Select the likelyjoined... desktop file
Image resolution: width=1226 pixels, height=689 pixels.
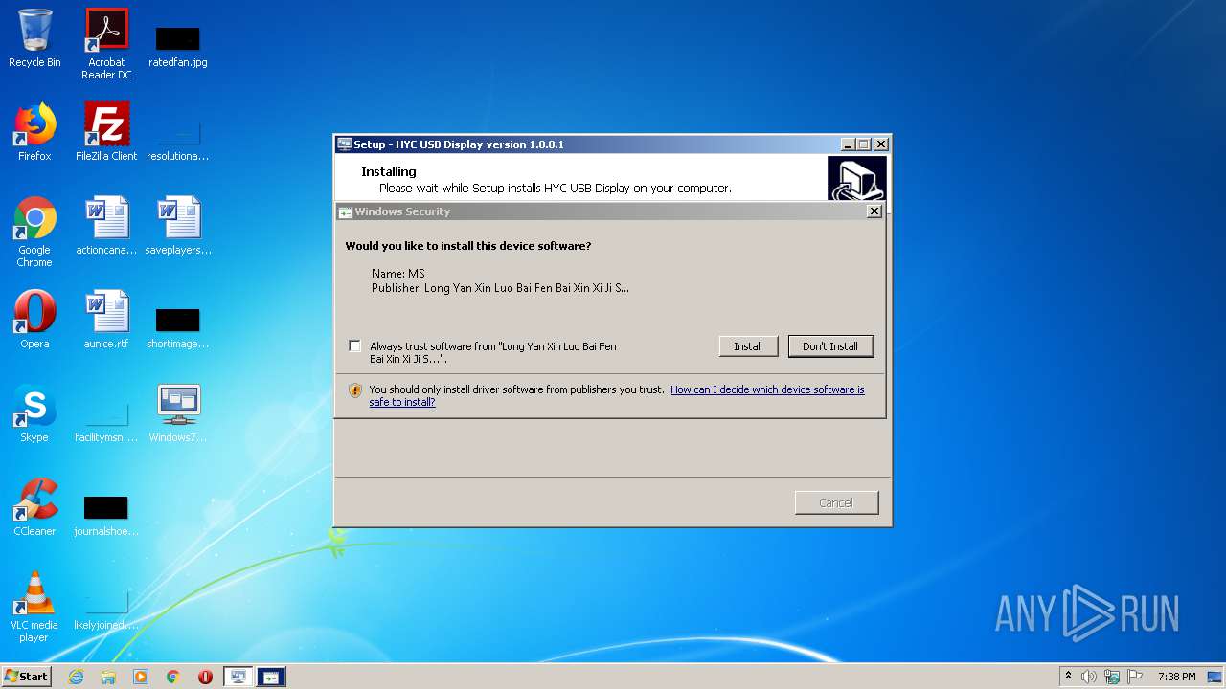[x=106, y=609]
